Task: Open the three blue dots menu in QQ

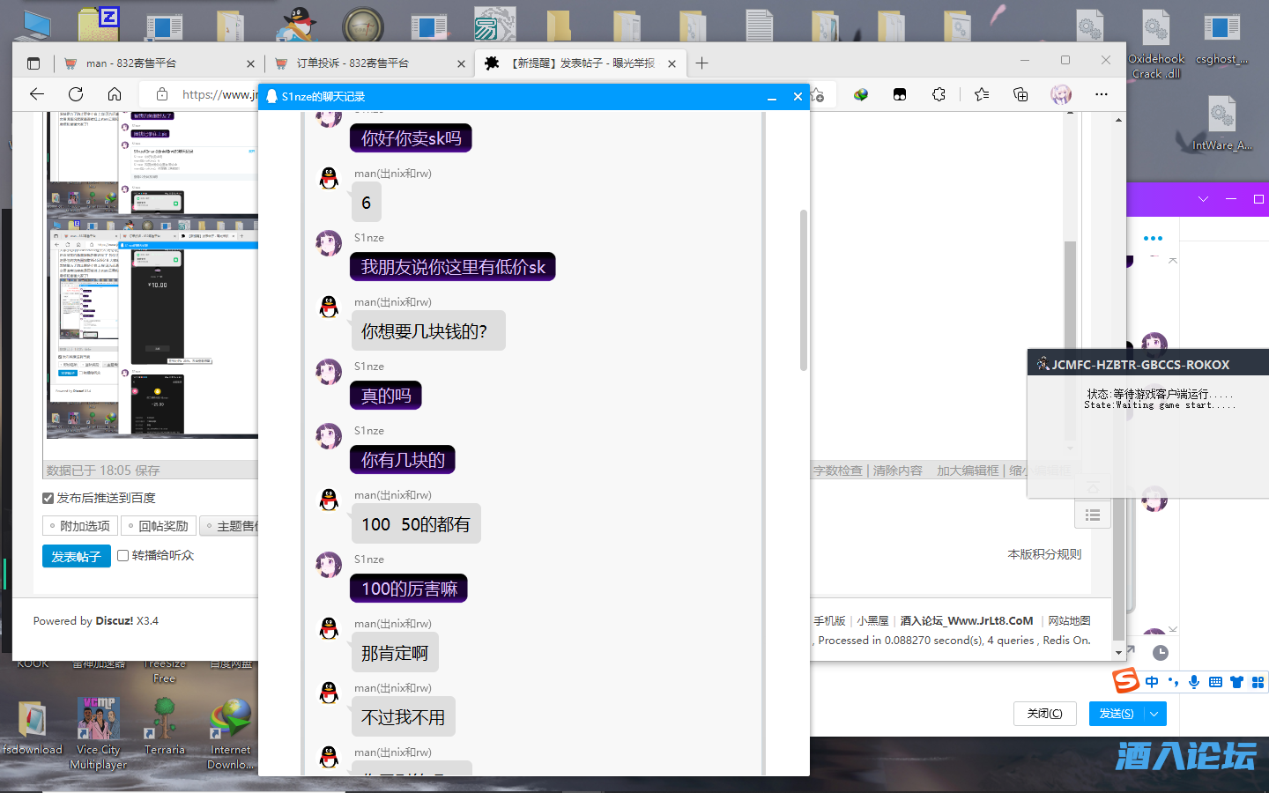Action: click(1153, 238)
